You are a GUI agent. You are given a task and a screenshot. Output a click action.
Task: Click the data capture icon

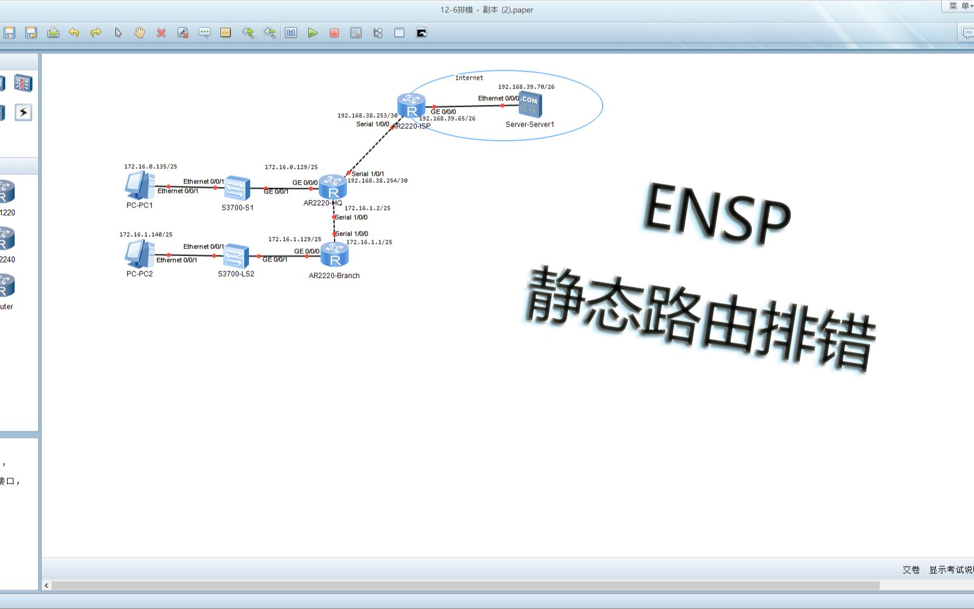point(356,33)
